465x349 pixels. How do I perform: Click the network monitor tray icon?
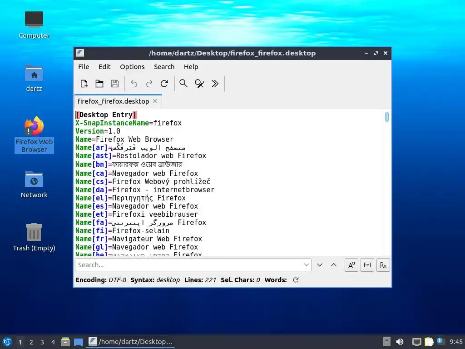click(x=417, y=342)
